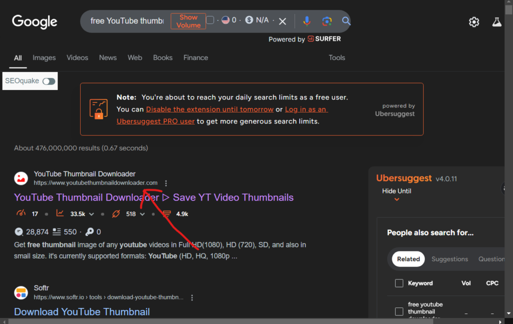The height and width of the screenshot is (324, 513).
Task: Click the About 476,000,000 results text
Action: [x=81, y=148]
